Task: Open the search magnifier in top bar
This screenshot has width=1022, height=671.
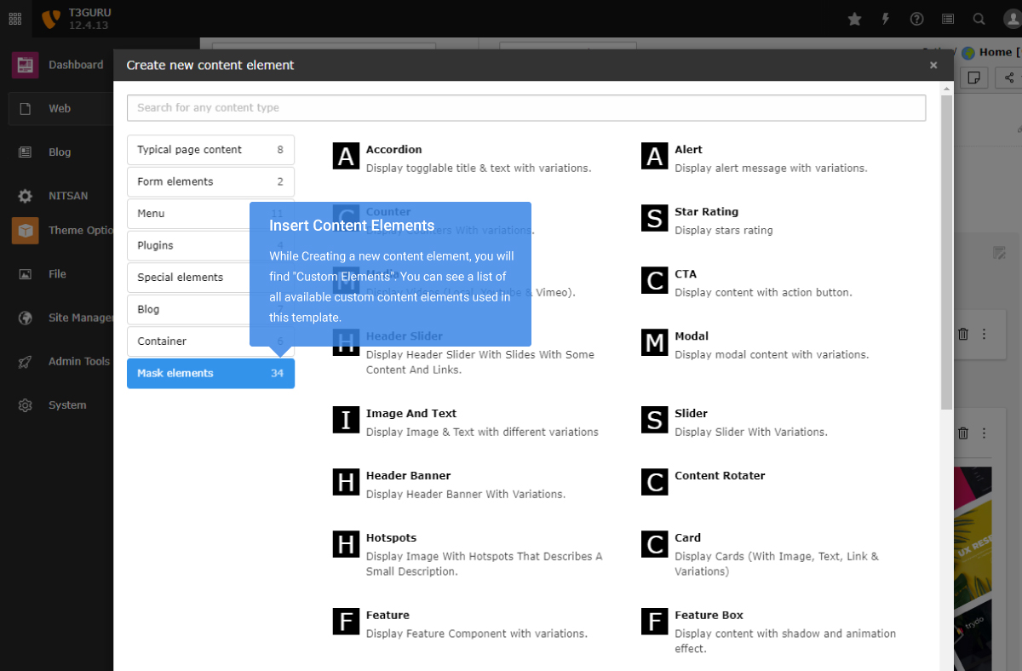Action: [x=979, y=19]
